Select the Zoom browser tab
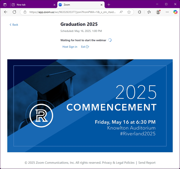Image resolution: width=180 pixels, height=169 pixels. pyautogui.click(x=81, y=5)
